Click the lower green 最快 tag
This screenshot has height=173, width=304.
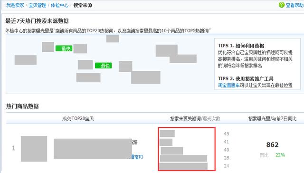[104, 66]
